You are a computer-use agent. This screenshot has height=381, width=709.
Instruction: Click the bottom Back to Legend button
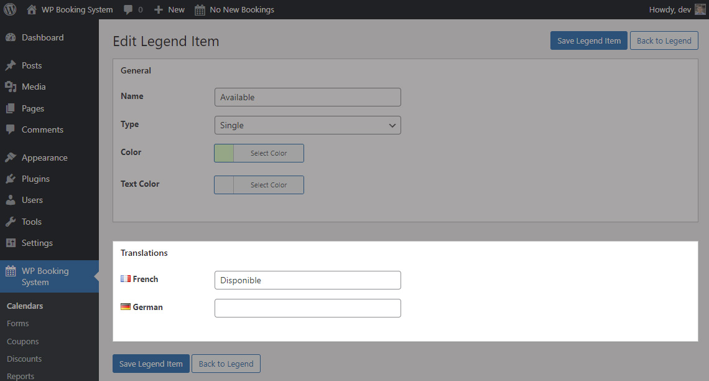tap(226, 364)
